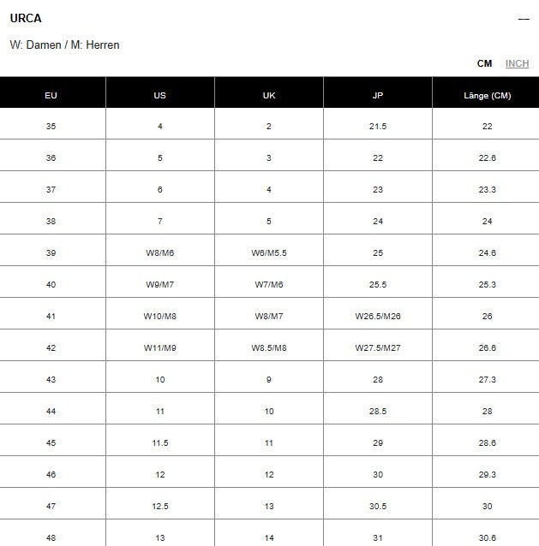Select EU size 35 cell

pyautogui.click(x=51, y=126)
